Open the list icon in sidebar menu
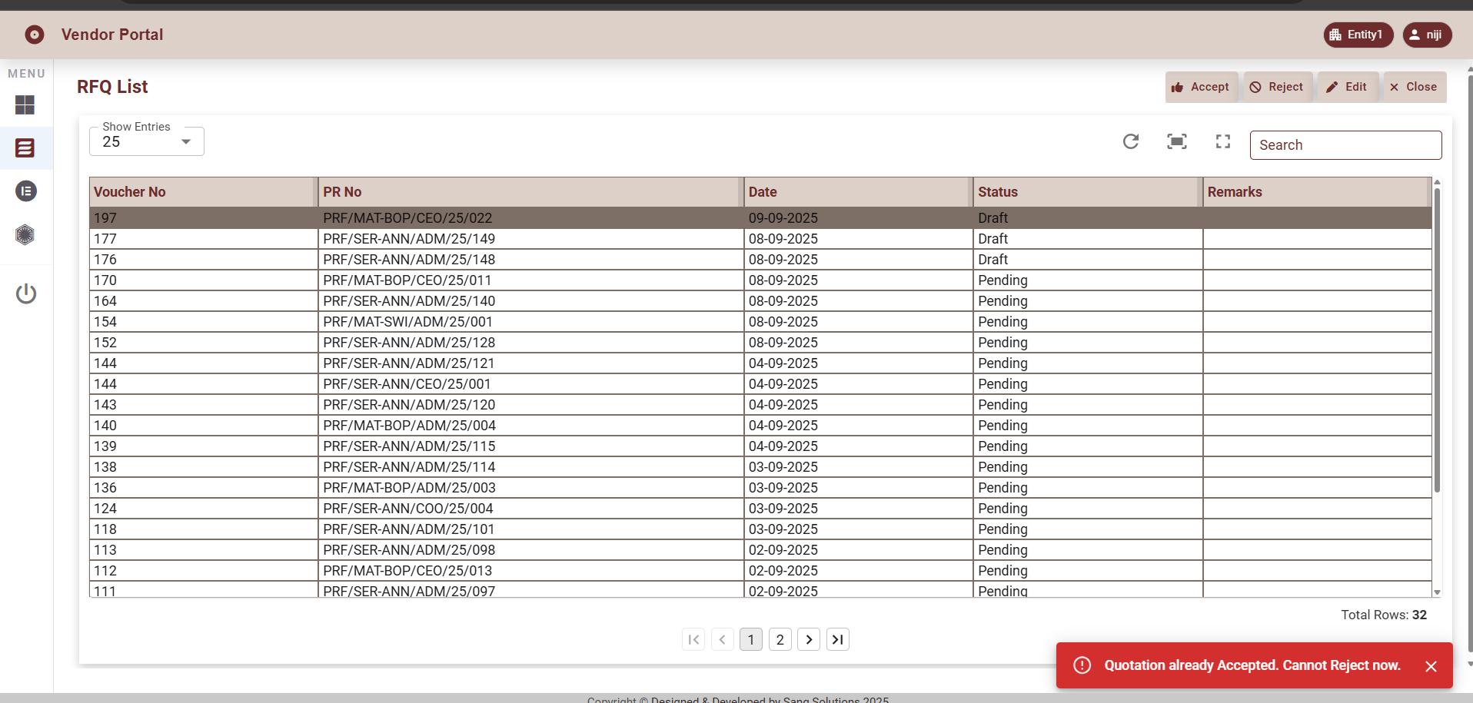The width and height of the screenshot is (1473, 703). (25, 148)
